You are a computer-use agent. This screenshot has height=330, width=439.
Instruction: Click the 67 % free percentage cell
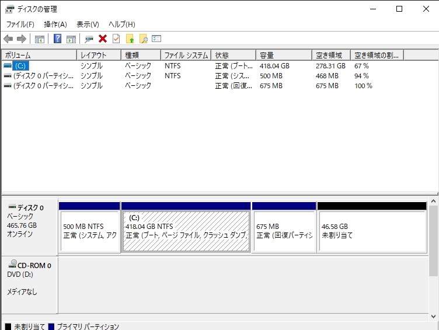click(361, 66)
